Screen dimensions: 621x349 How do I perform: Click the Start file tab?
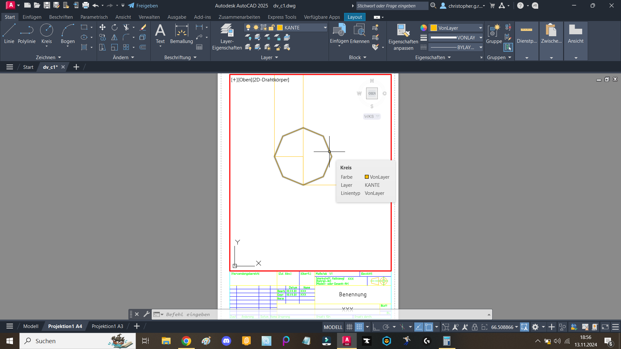[x=28, y=67]
